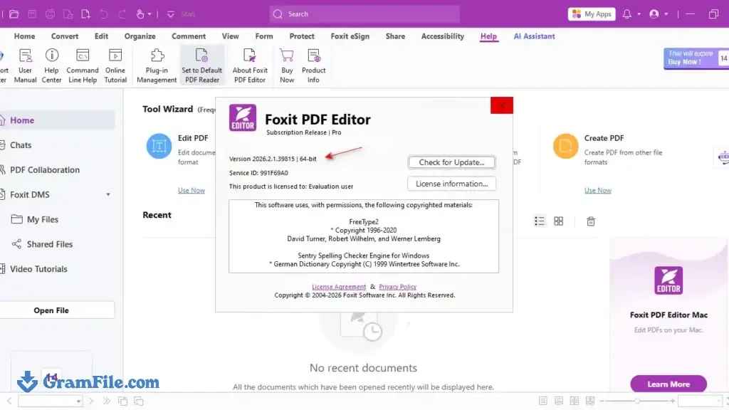Image resolution: width=729 pixels, height=410 pixels.
Task: Click the create new blank PDF icon
Action: [x=85, y=14]
